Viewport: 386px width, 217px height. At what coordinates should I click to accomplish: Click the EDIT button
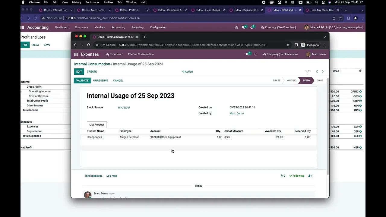79,72
